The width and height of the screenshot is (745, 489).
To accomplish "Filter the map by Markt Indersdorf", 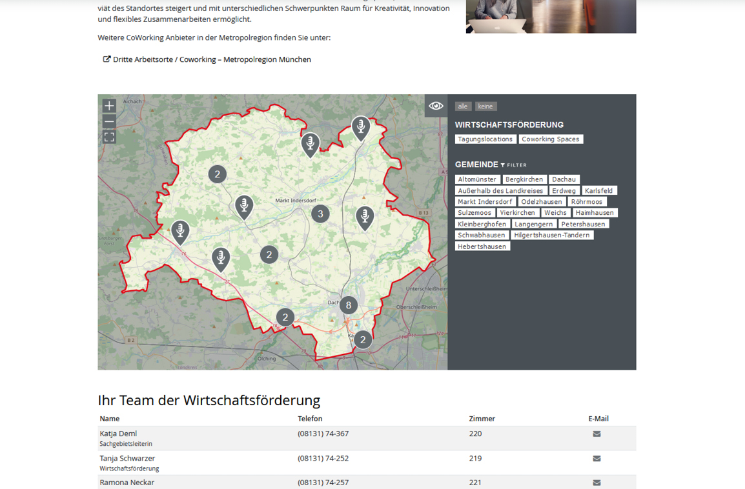I will 485,202.
